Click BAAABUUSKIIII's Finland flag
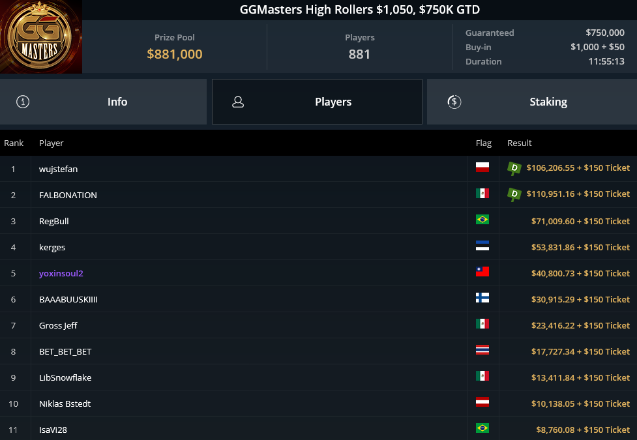637x440 pixels. (482, 298)
